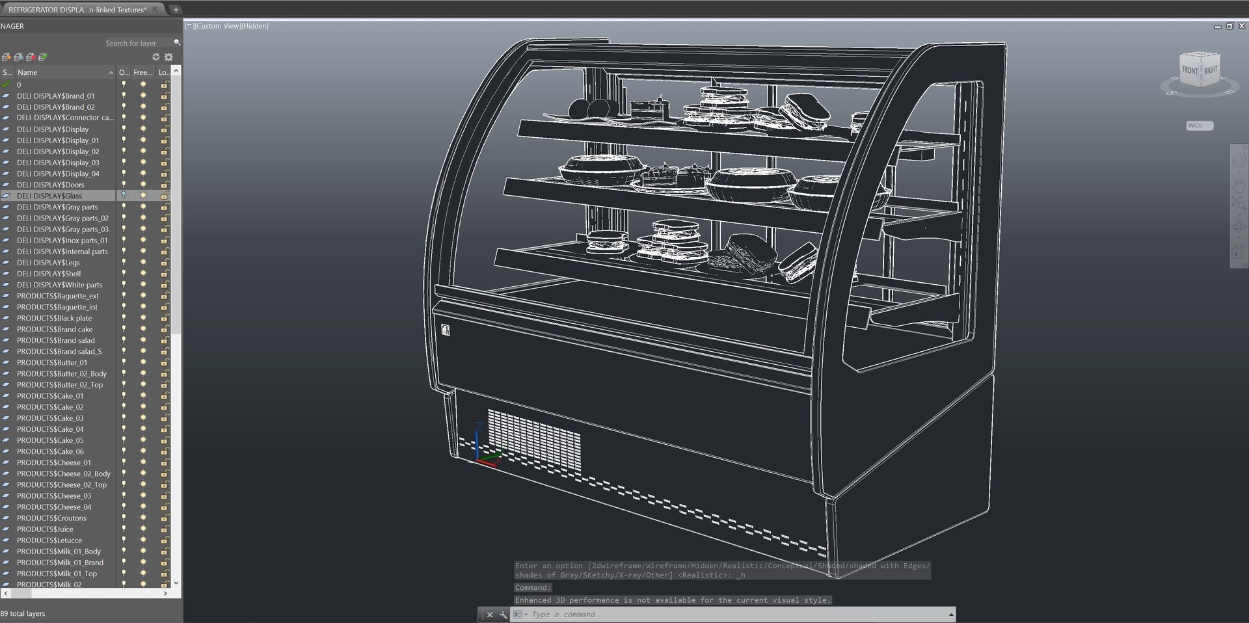Click the [-] viewport controls menu

point(189,26)
